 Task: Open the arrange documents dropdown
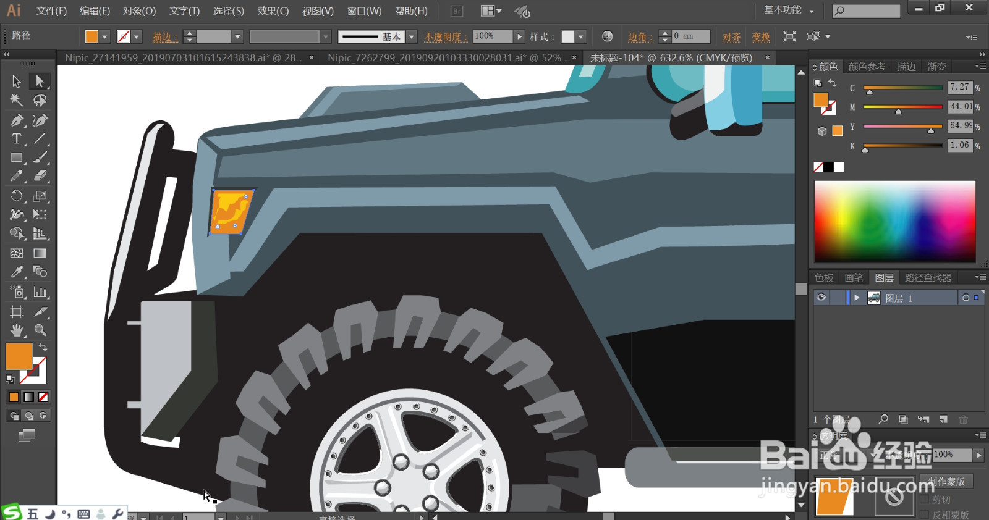[491, 11]
